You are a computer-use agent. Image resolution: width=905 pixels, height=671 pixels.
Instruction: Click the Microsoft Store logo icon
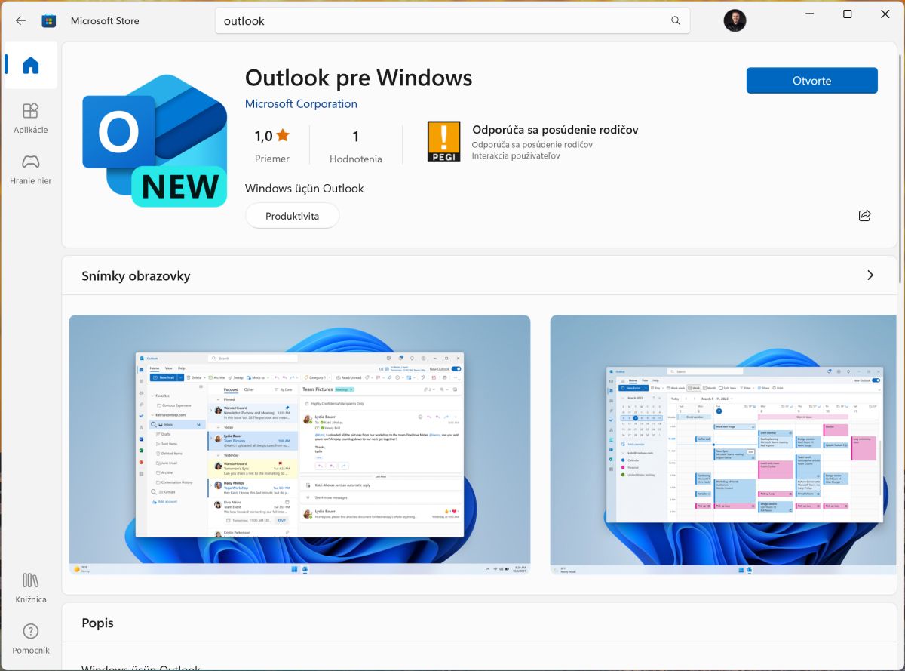click(x=49, y=21)
